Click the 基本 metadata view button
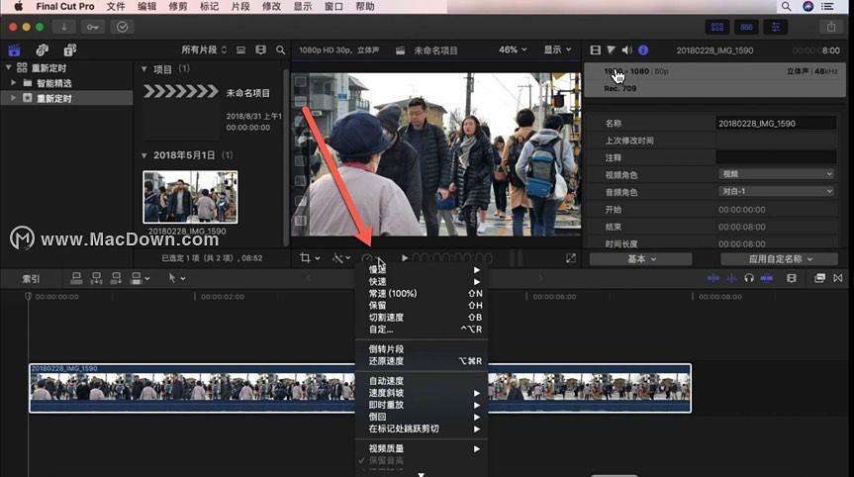854x477 pixels. tap(640, 259)
